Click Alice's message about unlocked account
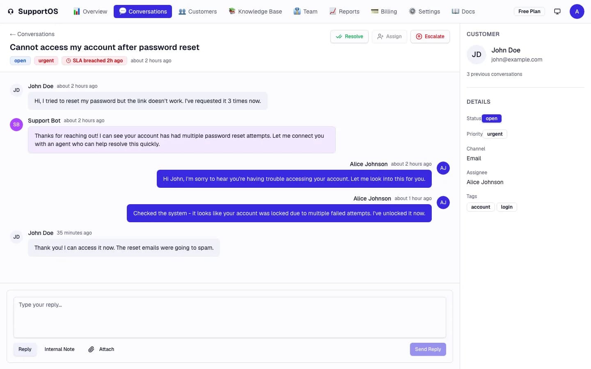The width and height of the screenshot is (591, 369). pos(279,213)
